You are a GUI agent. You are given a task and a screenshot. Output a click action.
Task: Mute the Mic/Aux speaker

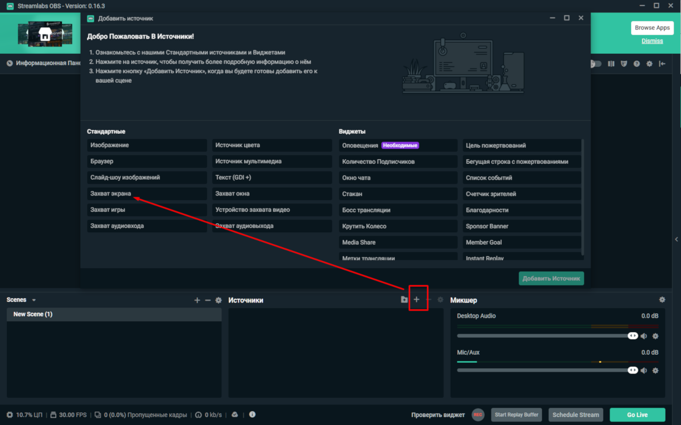point(644,371)
